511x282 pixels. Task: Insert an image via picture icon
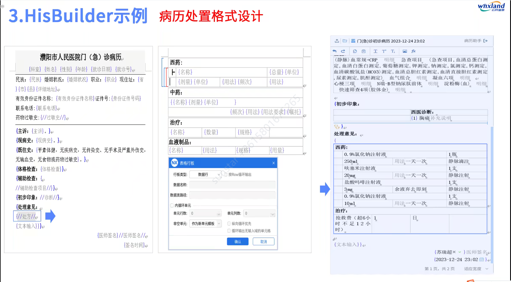click(x=405, y=51)
